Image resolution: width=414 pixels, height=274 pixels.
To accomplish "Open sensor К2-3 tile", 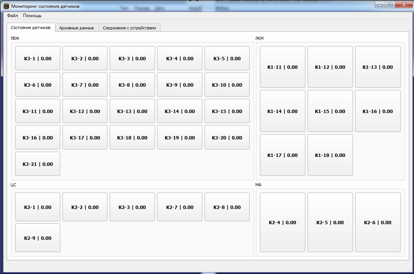I will click(x=132, y=207).
